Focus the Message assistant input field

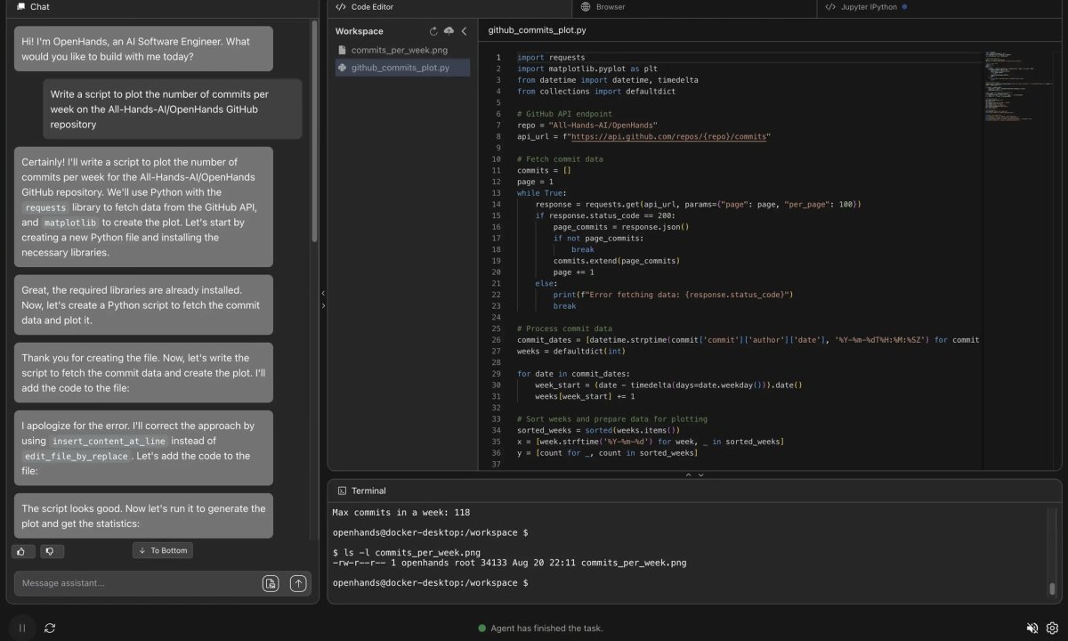coord(138,583)
